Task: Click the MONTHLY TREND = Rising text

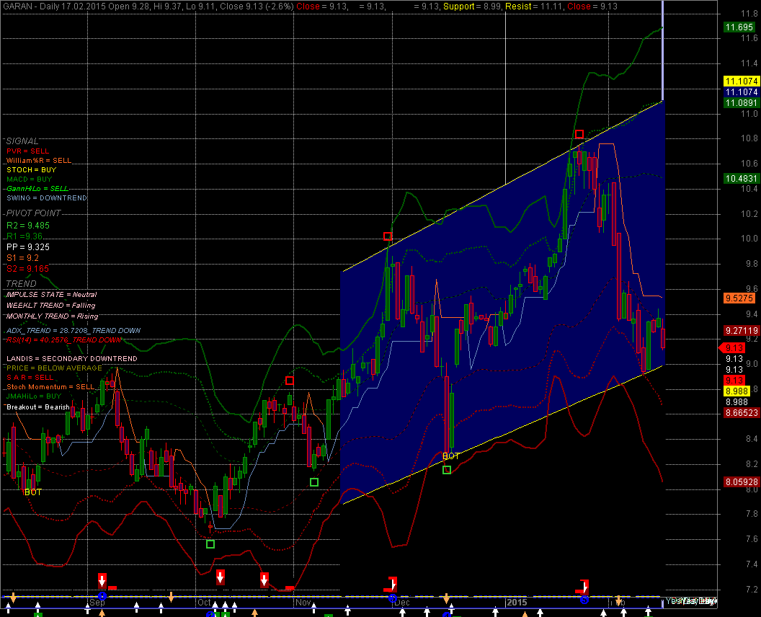Action: pyautogui.click(x=53, y=316)
